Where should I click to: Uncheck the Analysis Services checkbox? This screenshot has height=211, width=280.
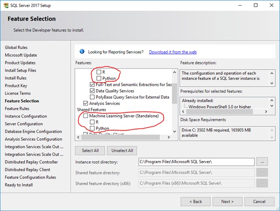86,103
